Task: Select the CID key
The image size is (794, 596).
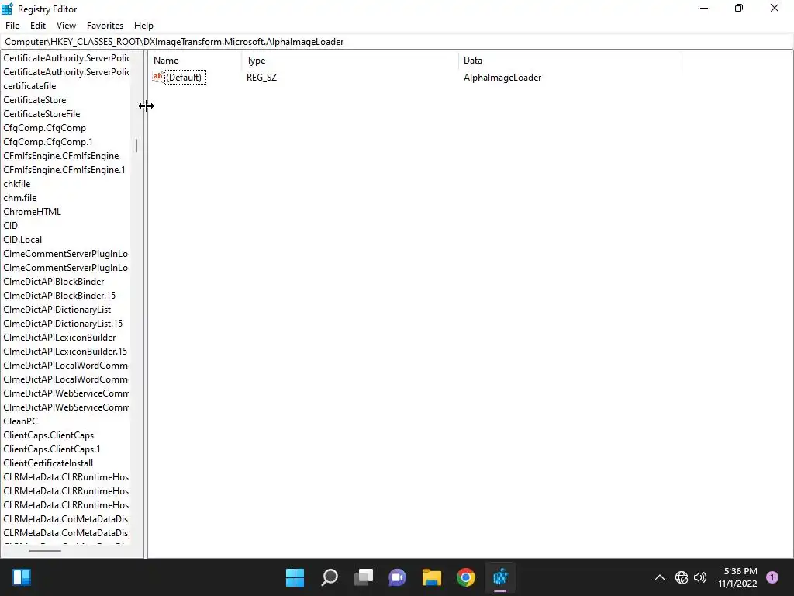Action: [x=10, y=226]
